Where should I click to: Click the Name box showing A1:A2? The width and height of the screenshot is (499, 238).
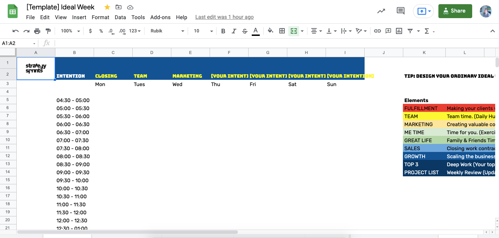(x=19, y=43)
